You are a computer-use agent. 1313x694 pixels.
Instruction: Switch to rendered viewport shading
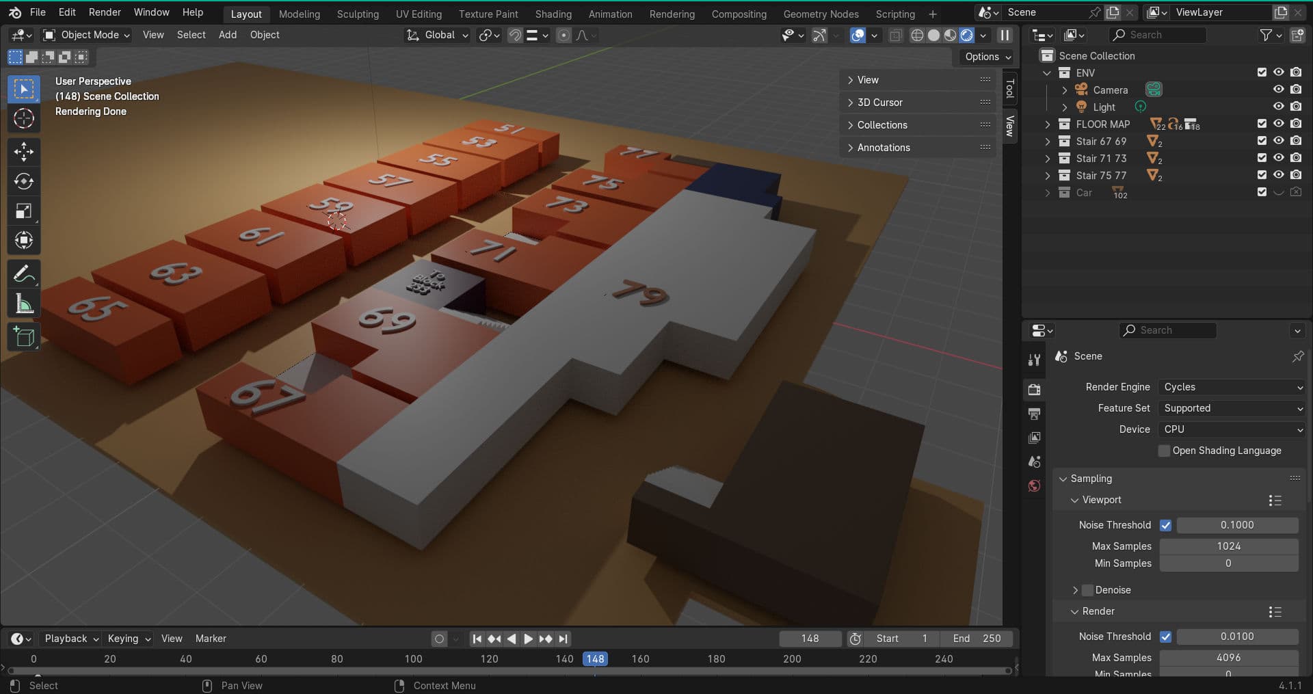click(x=966, y=35)
